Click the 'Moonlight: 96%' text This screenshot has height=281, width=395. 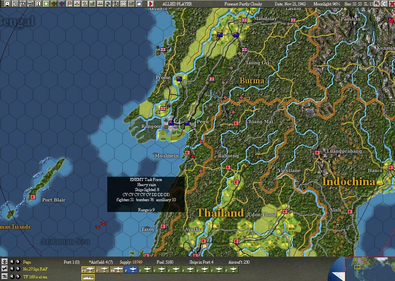pos(327,4)
